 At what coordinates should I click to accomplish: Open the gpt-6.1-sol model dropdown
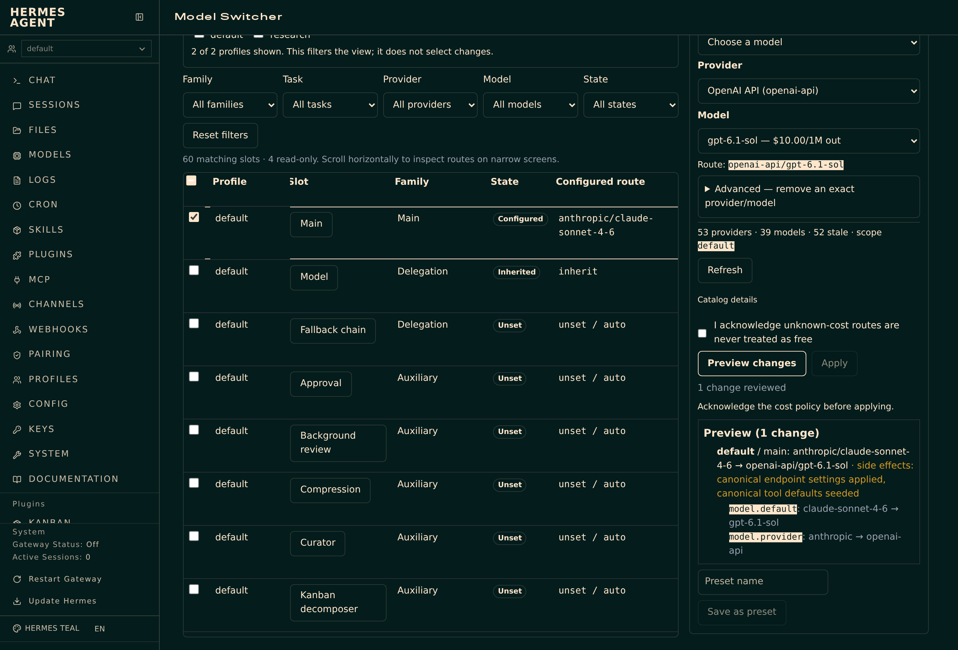pyautogui.click(x=808, y=141)
